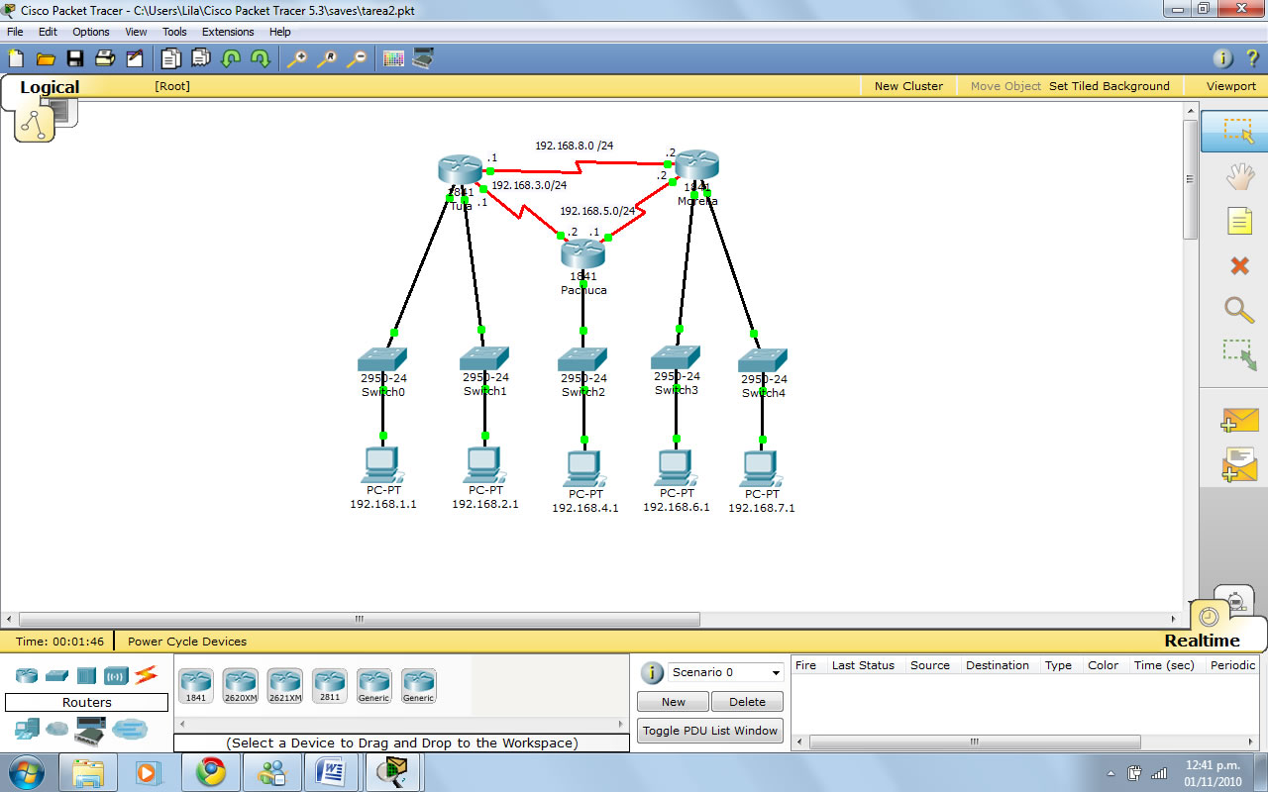Select the Resize Shape tool
The image size is (1268, 792).
coord(1239,354)
